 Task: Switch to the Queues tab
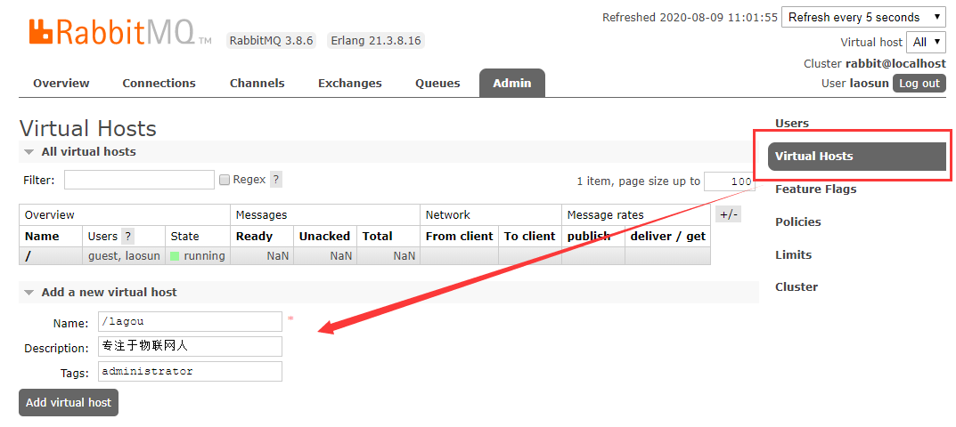(x=437, y=84)
